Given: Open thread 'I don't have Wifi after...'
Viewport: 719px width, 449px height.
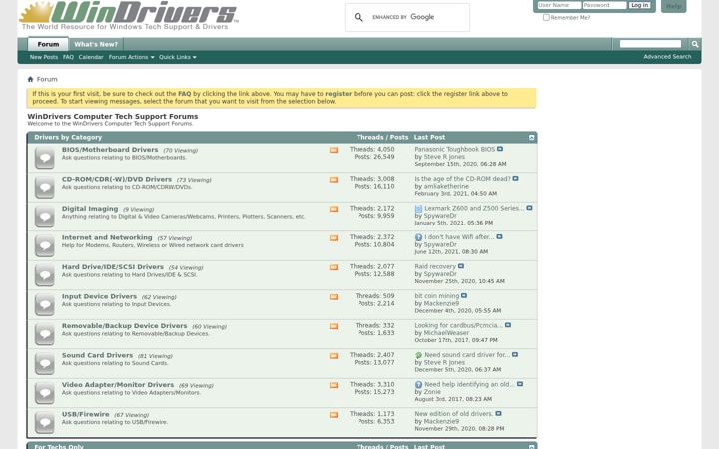Looking at the screenshot, I should tap(459, 237).
